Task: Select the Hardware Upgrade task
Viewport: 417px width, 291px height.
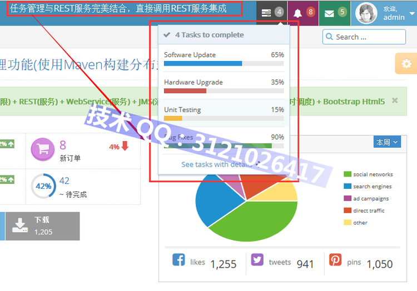Action: (x=224, y=86)
